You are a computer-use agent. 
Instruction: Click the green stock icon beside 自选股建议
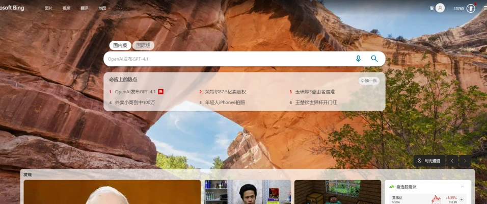pyautogui.click(x=392, y=187)
